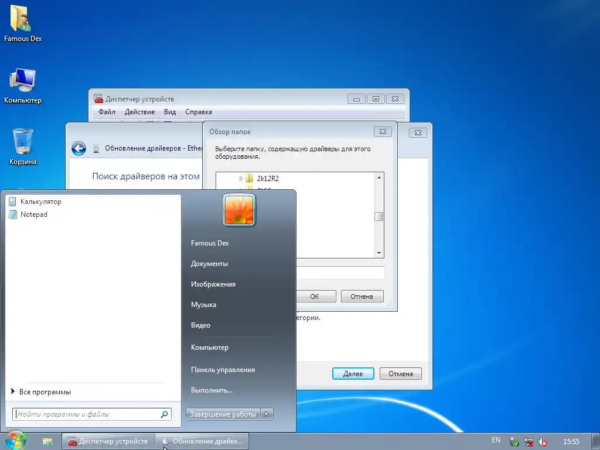Click the search magnifier icon in Start menu

tap(164, 414)
